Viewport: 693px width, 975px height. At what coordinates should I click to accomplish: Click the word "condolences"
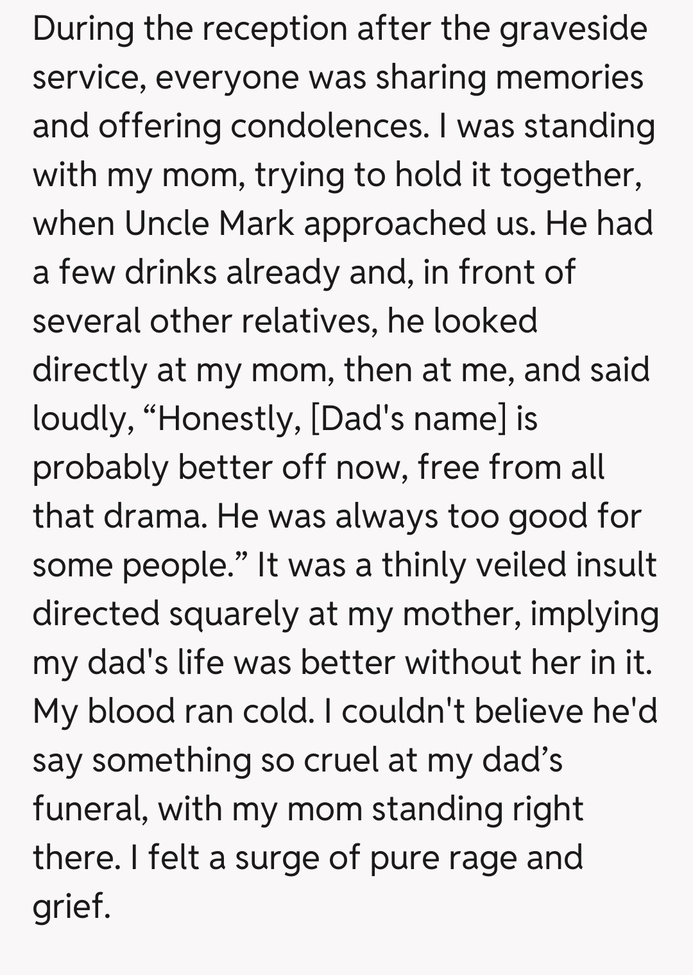coord(326,126)
